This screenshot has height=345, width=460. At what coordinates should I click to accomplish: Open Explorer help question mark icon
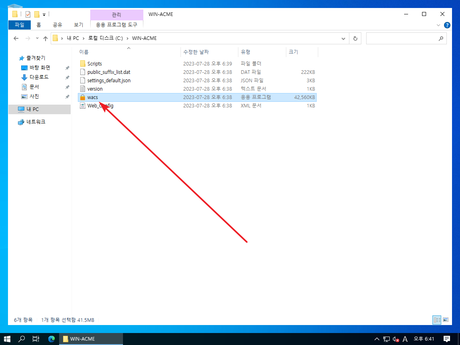[447, 25]
